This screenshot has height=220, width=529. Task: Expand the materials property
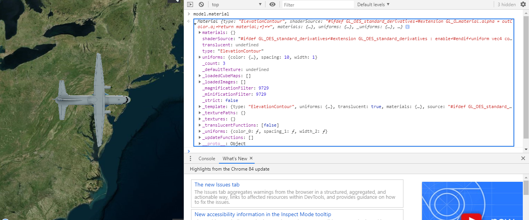point(200,32)
